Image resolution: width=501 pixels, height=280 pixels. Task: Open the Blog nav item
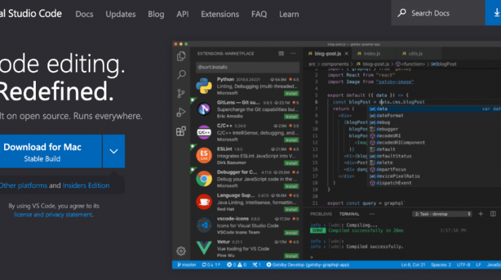pyautogui.click(x=156, y=14)
